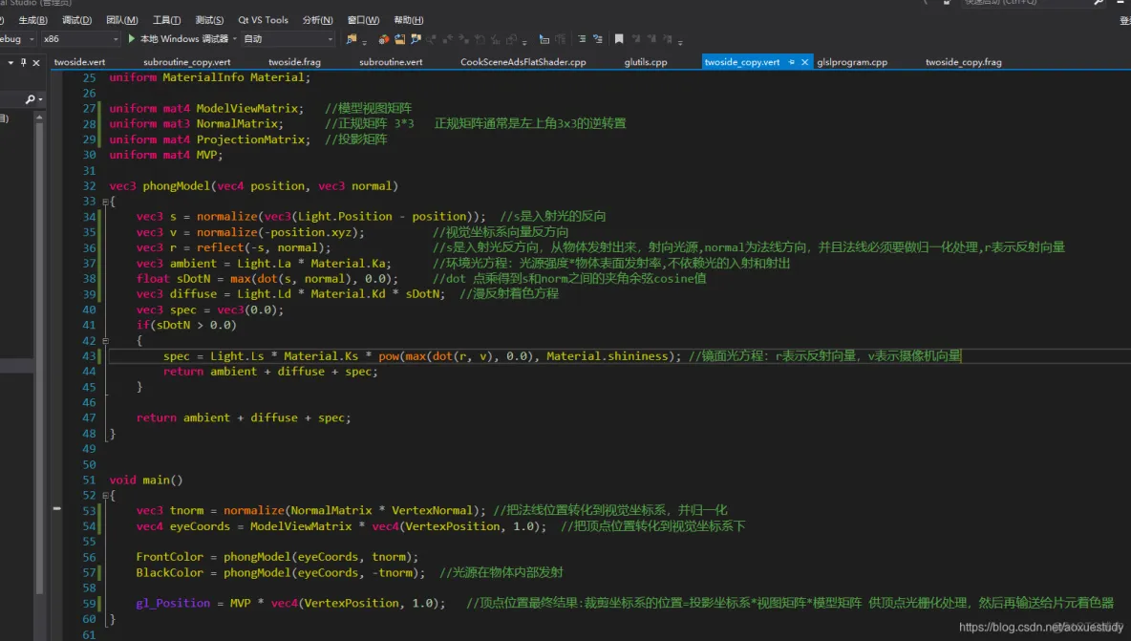The height and width of the screenshot is (641, 1131).
Task: Switch to the twoside_copy.frag tab
Action: [964, 62]
